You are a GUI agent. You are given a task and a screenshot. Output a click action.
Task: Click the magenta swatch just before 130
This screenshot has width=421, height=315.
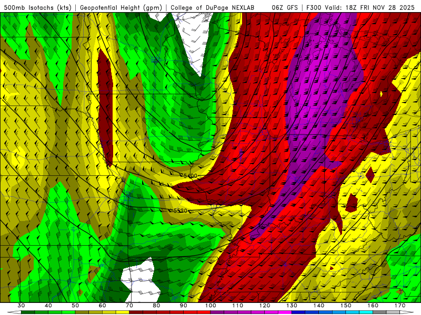pyautogui.click(x=285, y=312)
